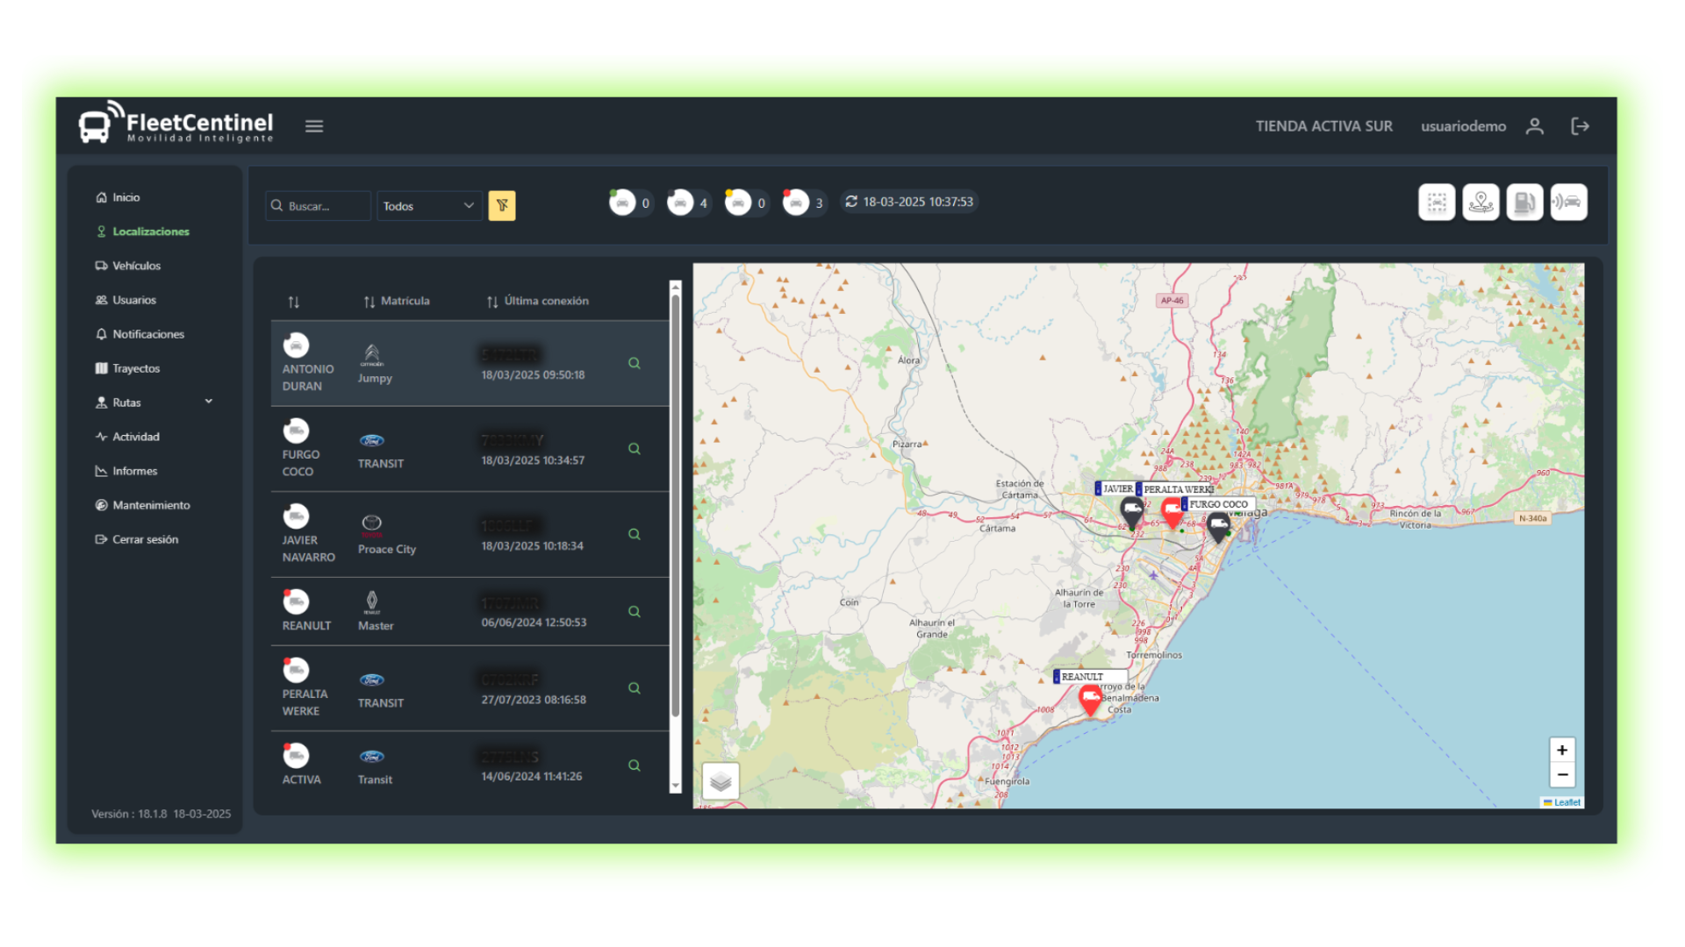
Task: Locate REANULT Master via magnifier icon
Action: pyautogui.click(x=635, y=611)
